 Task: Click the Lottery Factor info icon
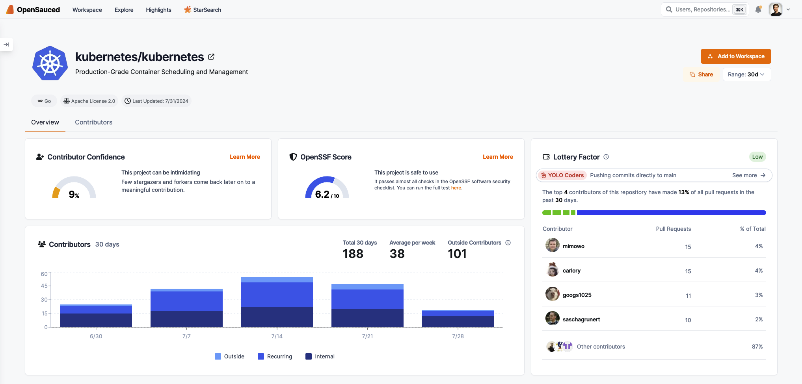coord(606,157)
